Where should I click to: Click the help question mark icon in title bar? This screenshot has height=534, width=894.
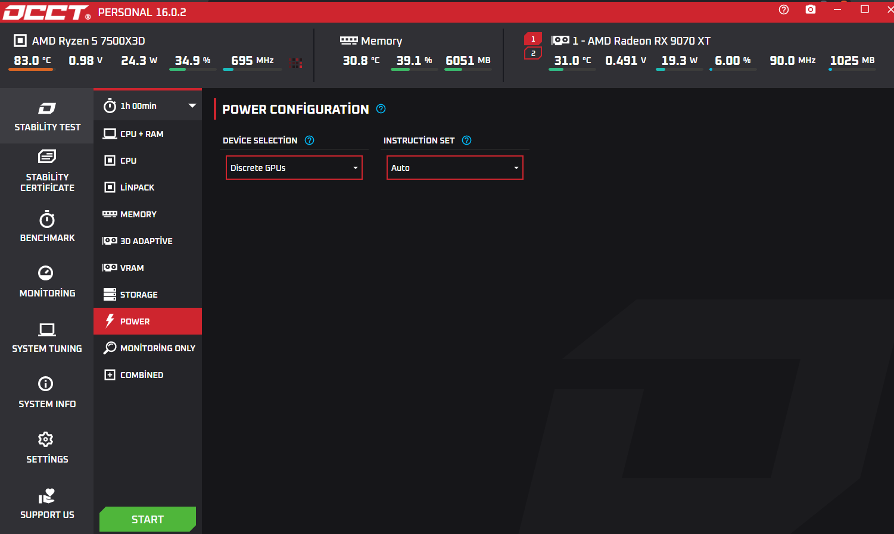point(784,10)
